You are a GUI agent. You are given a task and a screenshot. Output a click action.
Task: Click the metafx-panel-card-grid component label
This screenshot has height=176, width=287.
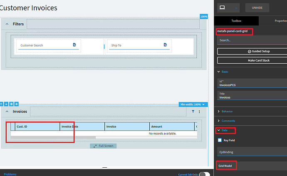tap(232, 31)
